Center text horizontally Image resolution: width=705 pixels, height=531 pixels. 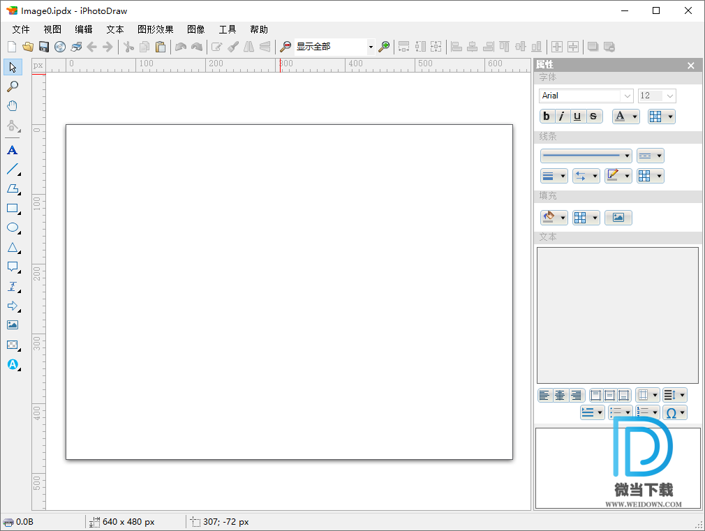tap(561, 395)
